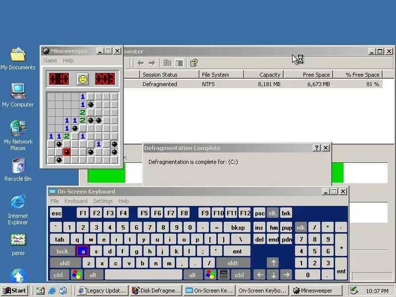The image size is (396, 297).
Task: Open the Help menu in Minesweeper
Action: [x=68, y=60]
